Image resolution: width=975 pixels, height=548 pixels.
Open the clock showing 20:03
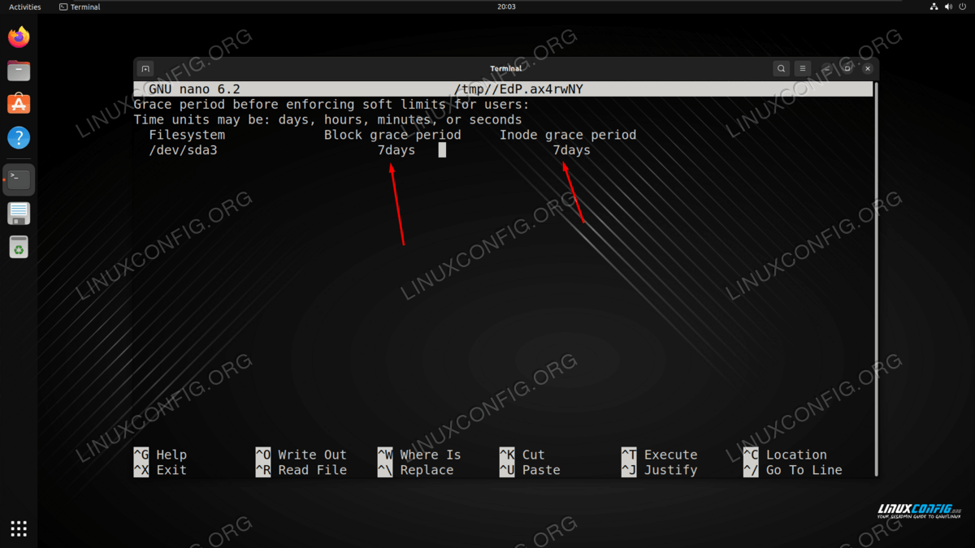tap(507, 7)
